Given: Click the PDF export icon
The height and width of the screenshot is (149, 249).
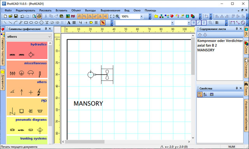Looking at the screenshot, I should (x=73, y=16).
